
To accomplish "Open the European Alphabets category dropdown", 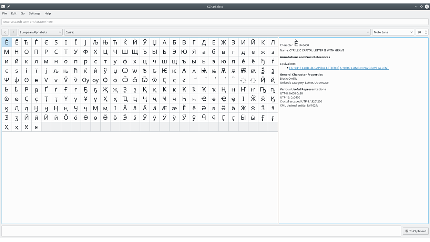I will click(x=40, y=32).
